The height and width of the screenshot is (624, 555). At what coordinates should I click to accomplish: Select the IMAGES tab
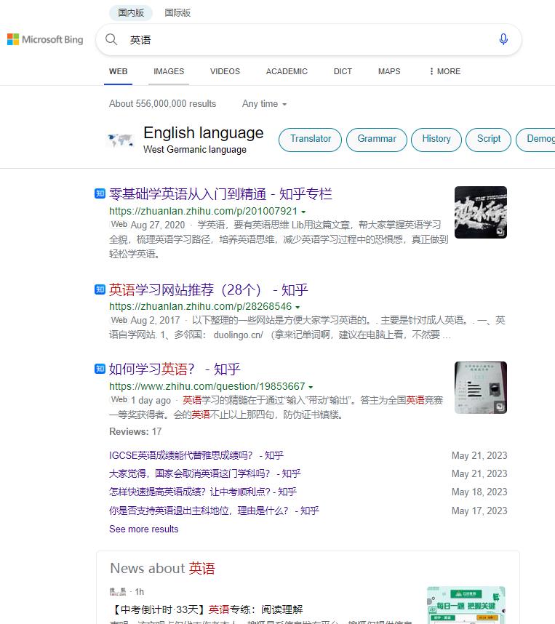point(169,71)
